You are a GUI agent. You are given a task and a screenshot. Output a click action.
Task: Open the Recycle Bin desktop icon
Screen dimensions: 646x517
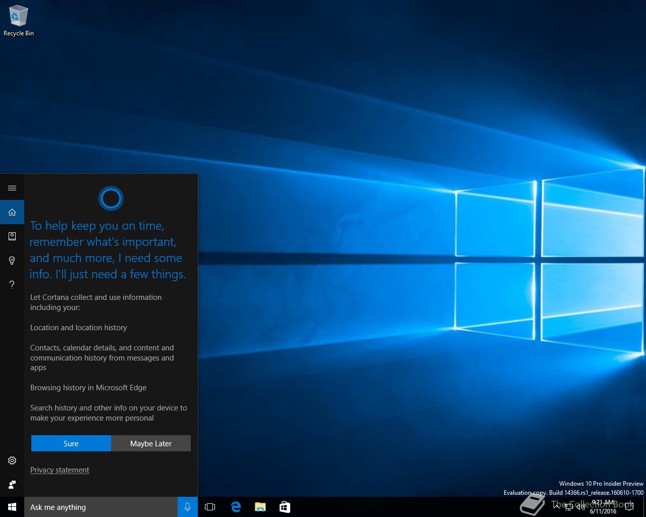point(18,21)
